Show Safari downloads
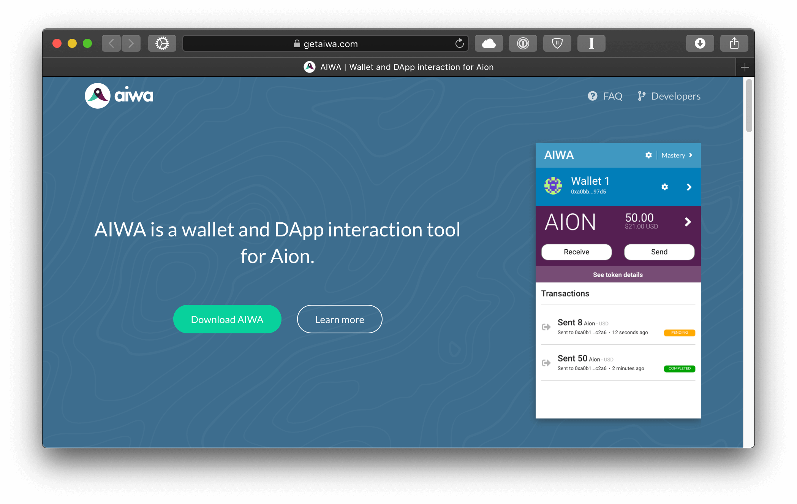 (700, 43)
